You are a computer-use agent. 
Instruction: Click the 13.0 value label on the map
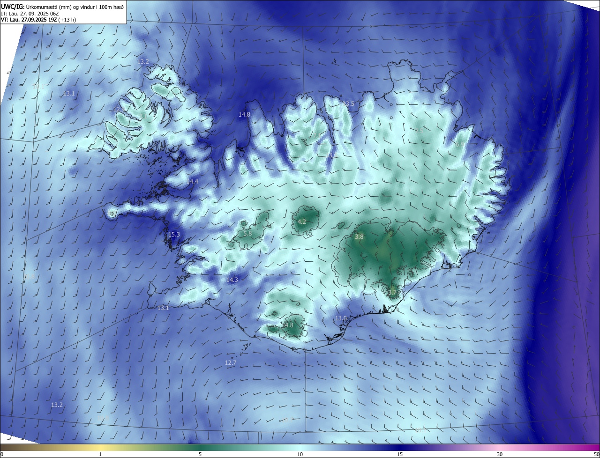(341, 318)
